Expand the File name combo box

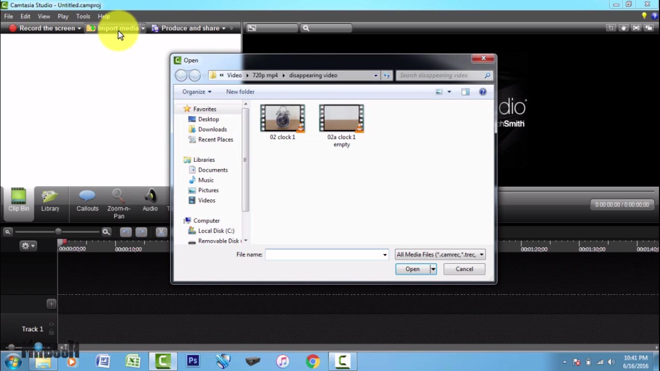pyautogui.click(x=385, y=254)
